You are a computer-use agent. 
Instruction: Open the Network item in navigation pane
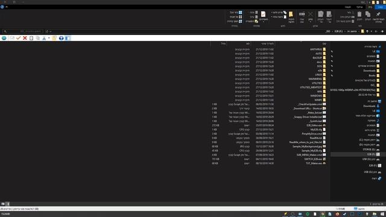pos(376,178)
